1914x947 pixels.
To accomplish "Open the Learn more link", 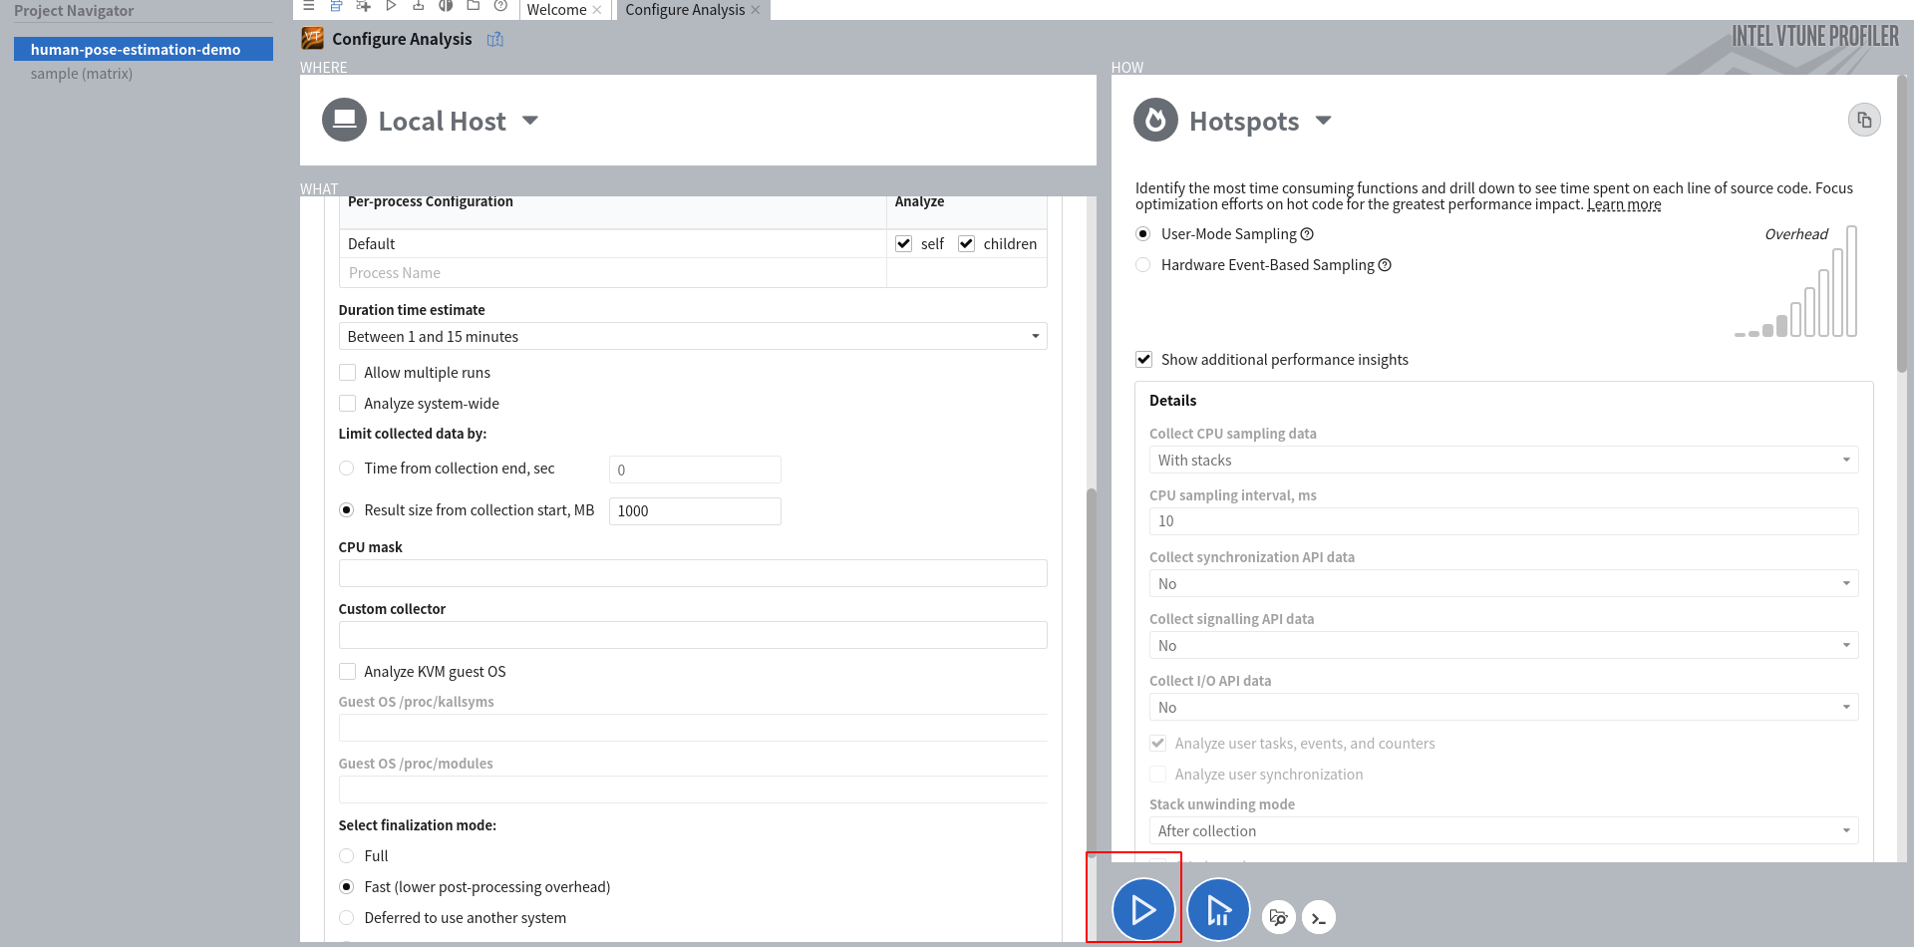I will click(1624, 204).
